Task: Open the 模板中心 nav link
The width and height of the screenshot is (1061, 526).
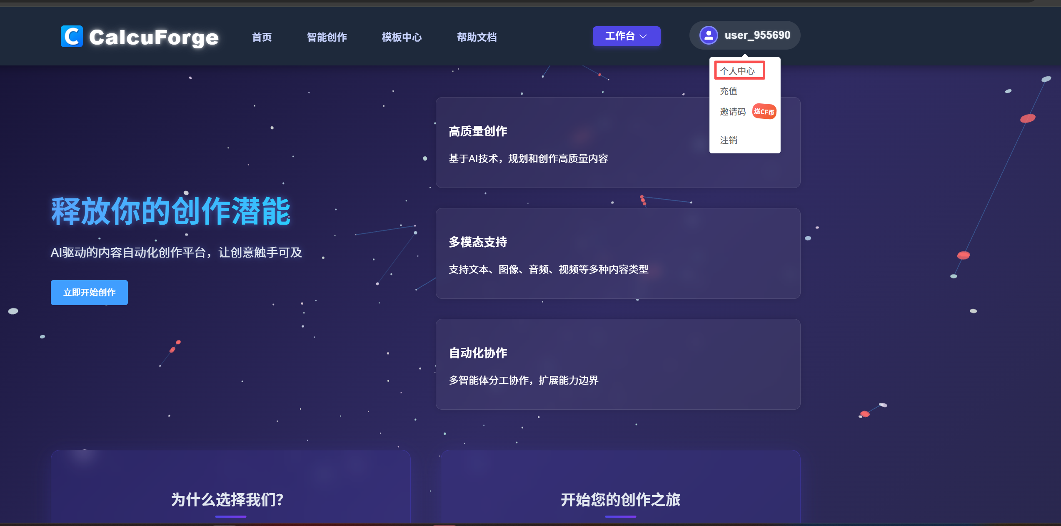Action: (402, 37)
